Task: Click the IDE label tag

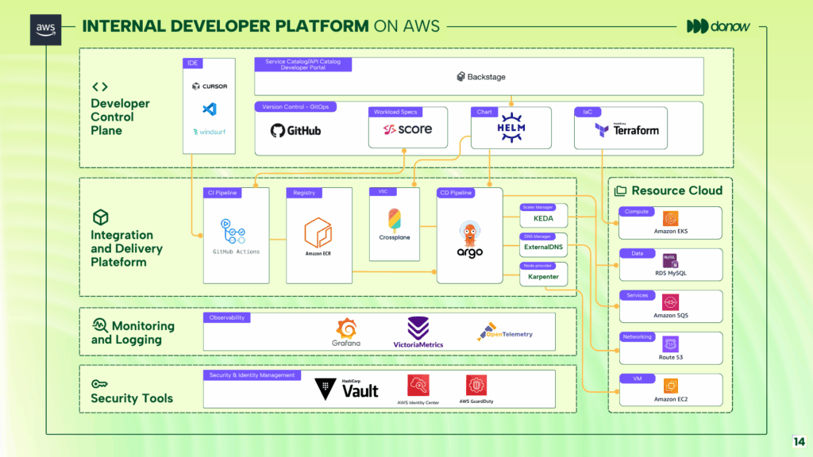Action: click(x=193, y=63)
